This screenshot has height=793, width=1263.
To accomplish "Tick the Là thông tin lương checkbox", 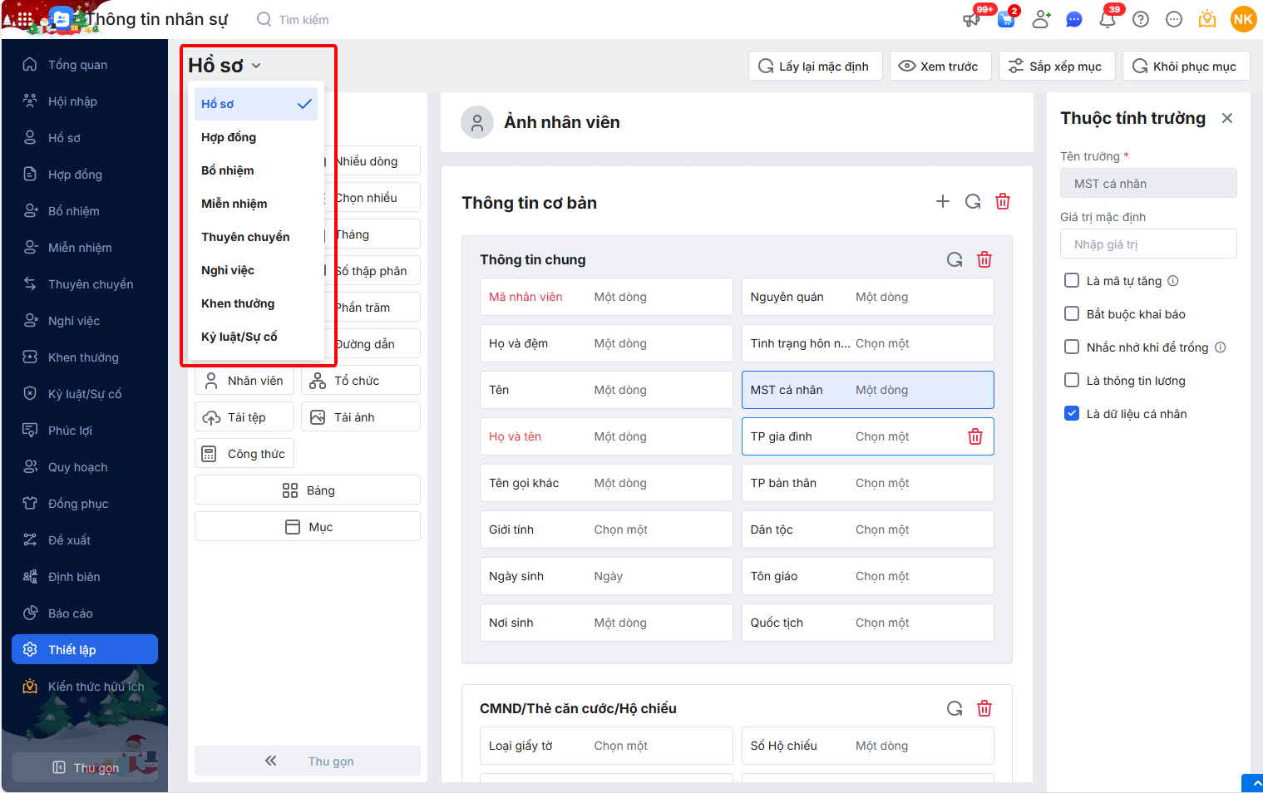I will coord(1072,380).
